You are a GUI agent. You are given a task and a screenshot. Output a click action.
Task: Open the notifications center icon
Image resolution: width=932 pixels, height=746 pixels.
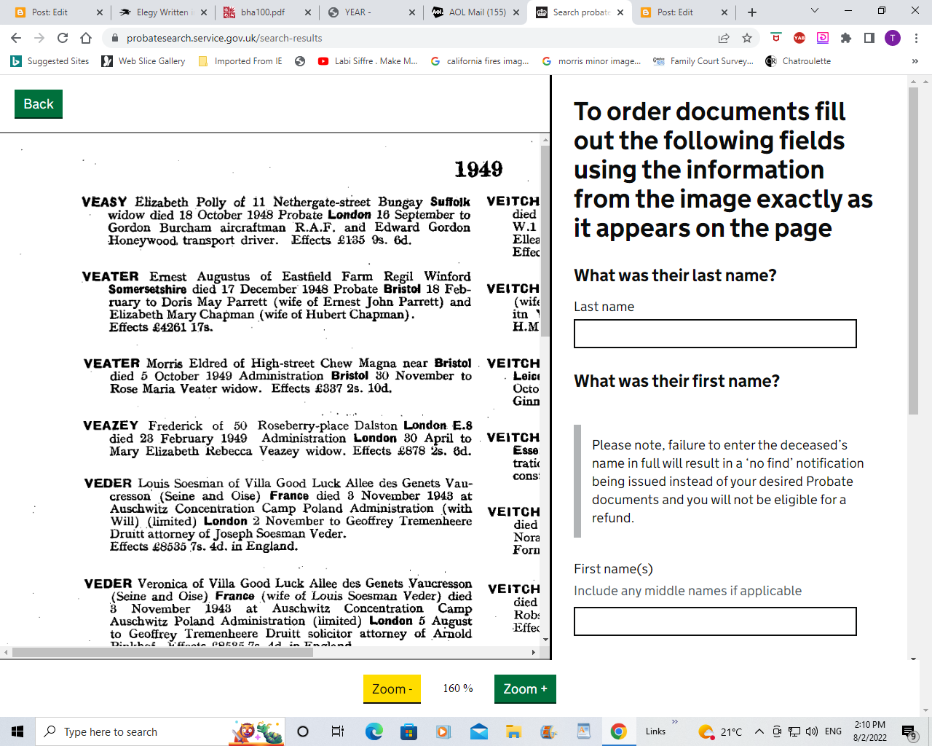(x=909, y=731)
